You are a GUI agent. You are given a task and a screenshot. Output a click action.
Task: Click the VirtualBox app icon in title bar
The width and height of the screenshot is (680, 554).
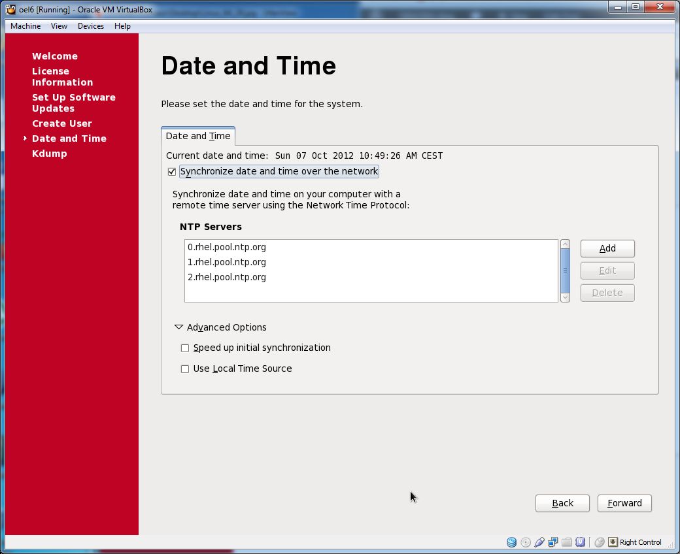10,9
